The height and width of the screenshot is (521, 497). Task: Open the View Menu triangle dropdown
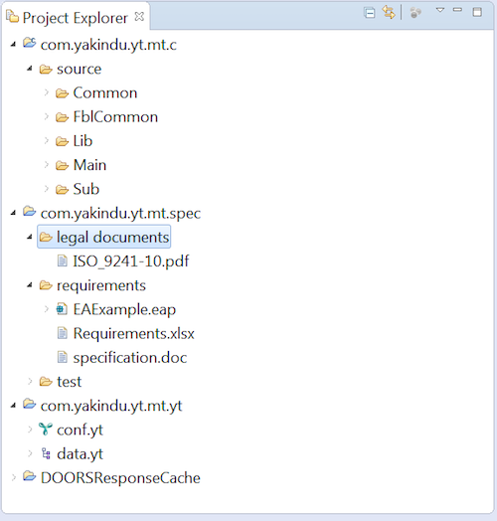point(440,10)
